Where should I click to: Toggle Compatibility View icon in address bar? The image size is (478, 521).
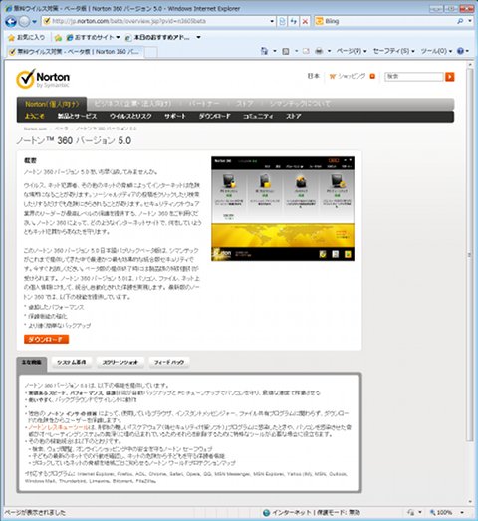click(282, 21)
